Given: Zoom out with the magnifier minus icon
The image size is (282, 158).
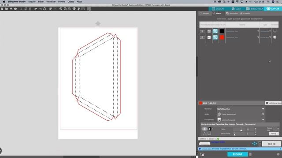Looking at the screenshot, I should click(x=65, y=9).
